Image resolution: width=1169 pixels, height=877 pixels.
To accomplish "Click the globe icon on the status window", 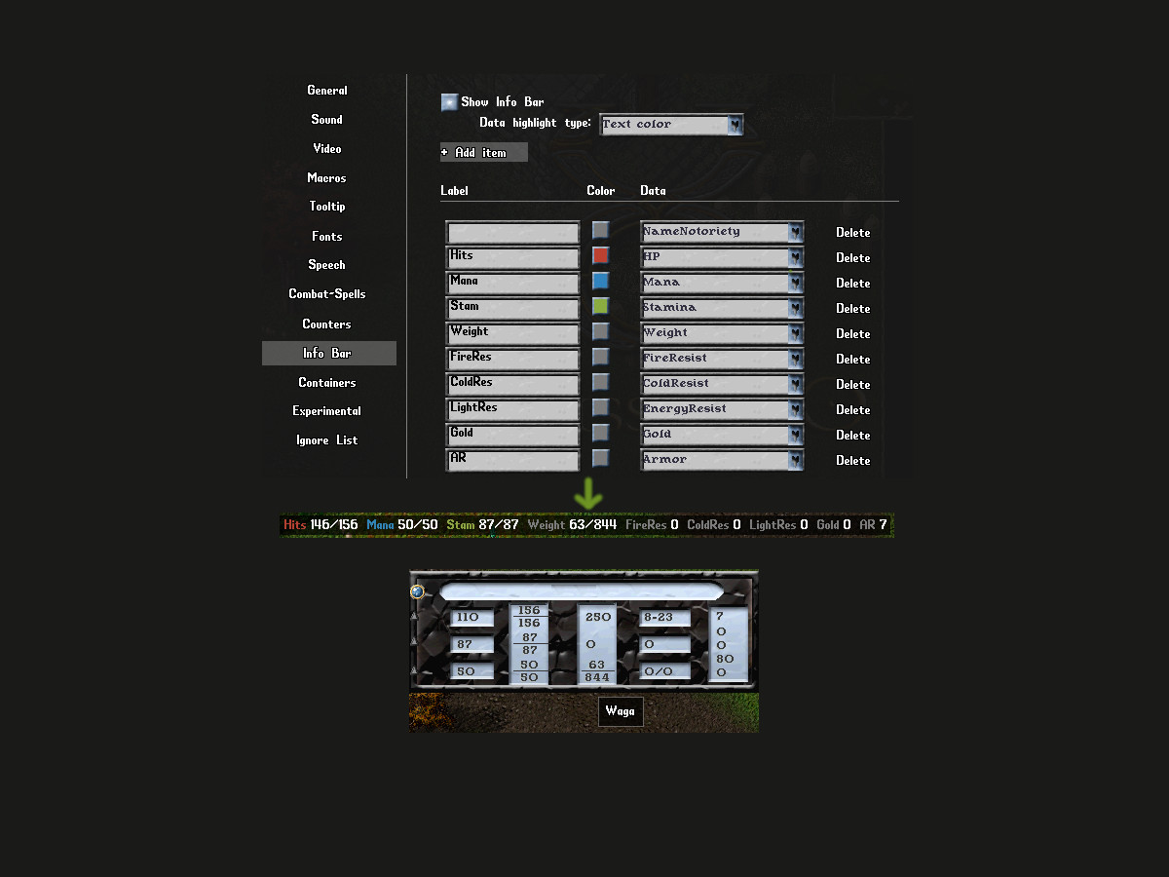I will tap(417, 591).
